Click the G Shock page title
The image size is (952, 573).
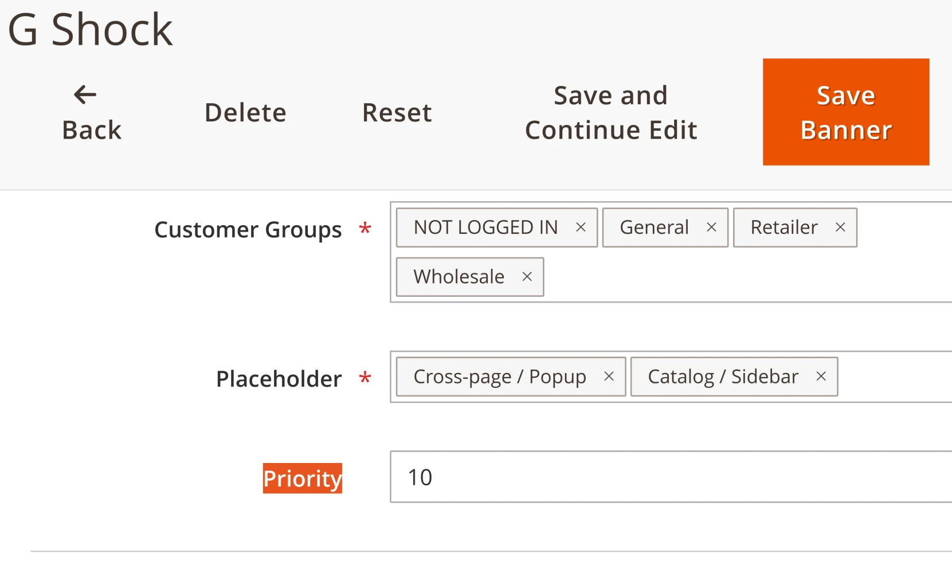90,29
